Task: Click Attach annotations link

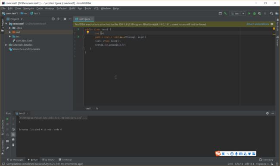Action: [x=258, y=24]
